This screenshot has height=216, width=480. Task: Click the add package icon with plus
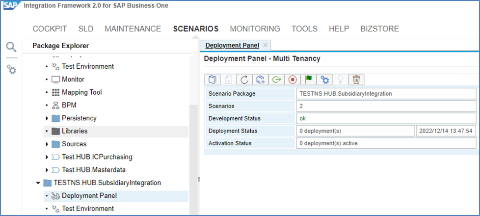260,80
